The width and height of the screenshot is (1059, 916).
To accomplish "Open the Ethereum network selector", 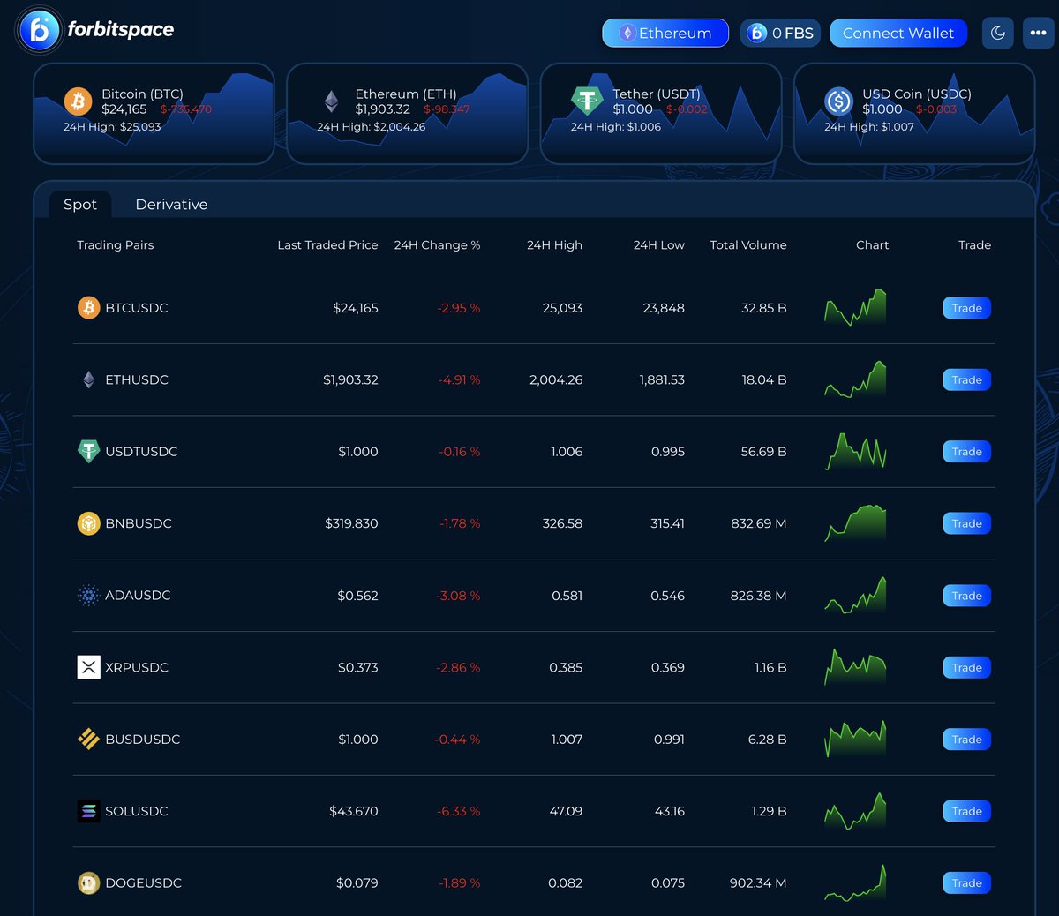I will tap(665, 33).
